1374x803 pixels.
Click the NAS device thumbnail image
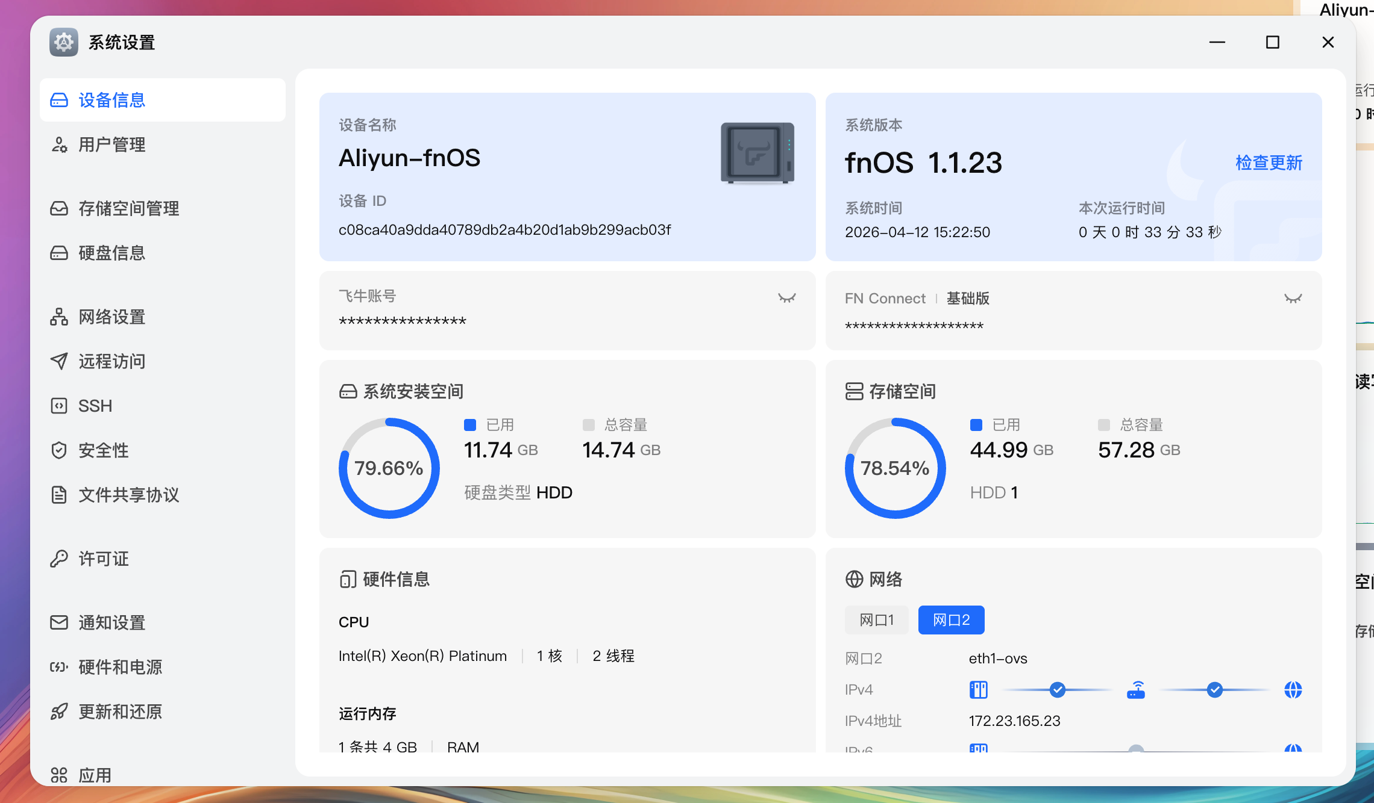pyautogui.click(x=758, y=153)
